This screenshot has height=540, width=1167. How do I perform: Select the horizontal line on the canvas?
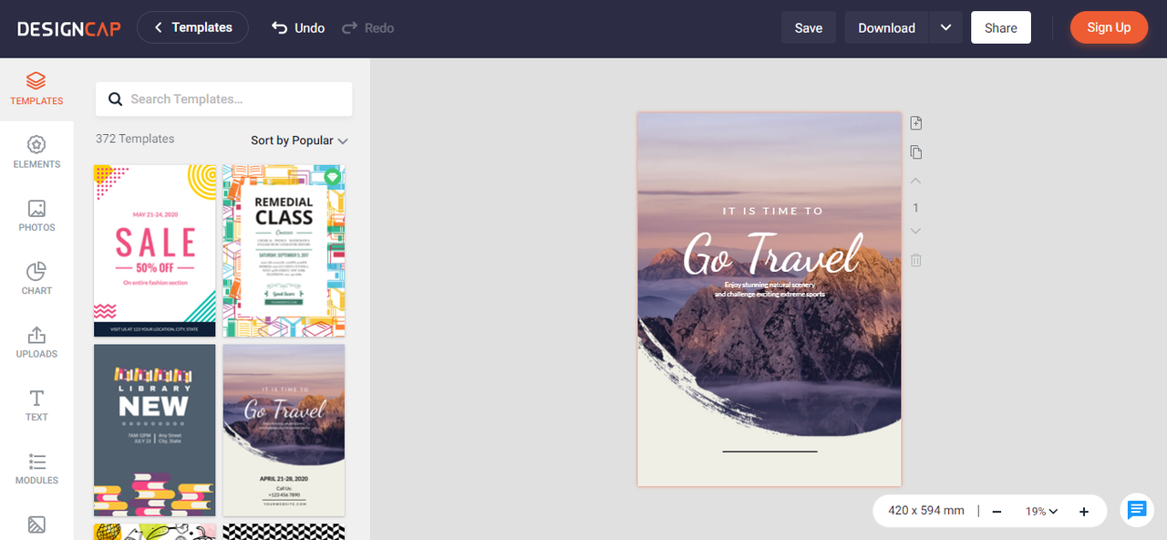click(x=769, y=451)
